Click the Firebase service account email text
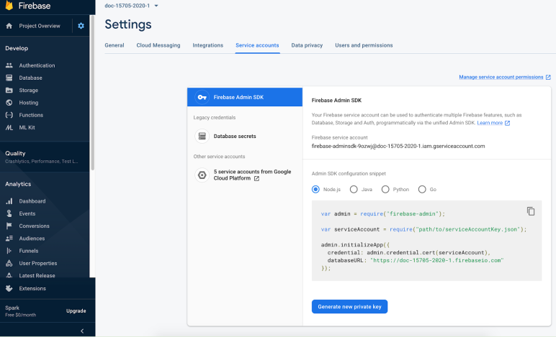This screenshot has height=337, width=556. tap(398, 146)
